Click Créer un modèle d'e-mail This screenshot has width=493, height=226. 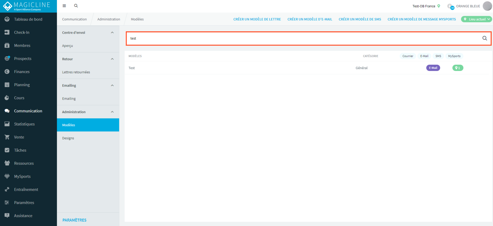click(x=310, y=19)
